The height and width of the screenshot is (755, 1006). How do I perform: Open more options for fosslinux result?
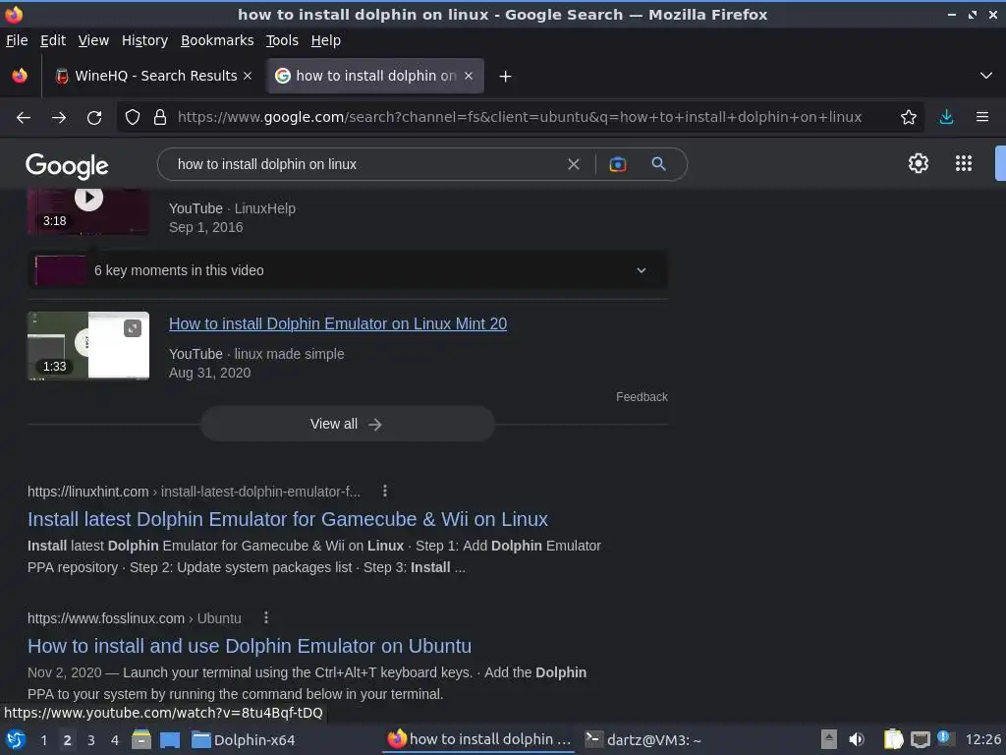[266, 617]
